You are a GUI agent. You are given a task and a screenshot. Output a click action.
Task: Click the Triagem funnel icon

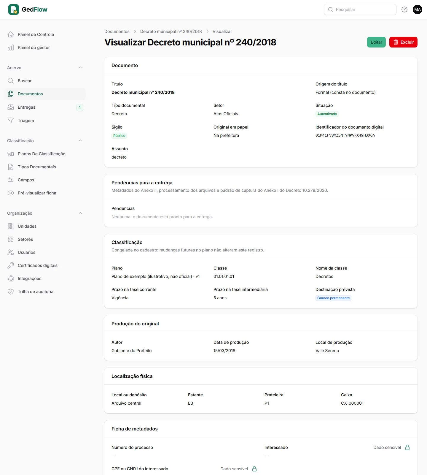tap(11, 121)
